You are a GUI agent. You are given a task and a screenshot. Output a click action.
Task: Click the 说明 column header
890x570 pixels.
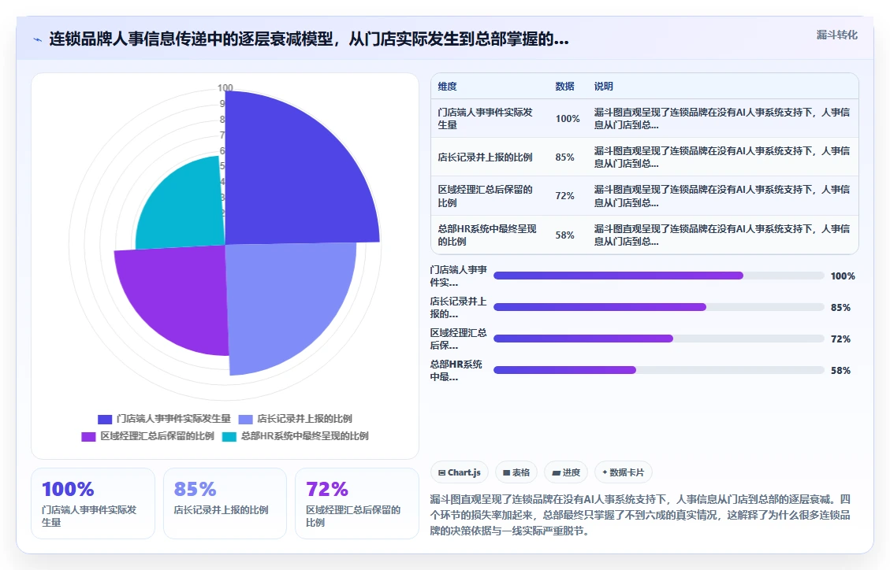point(603,86)
